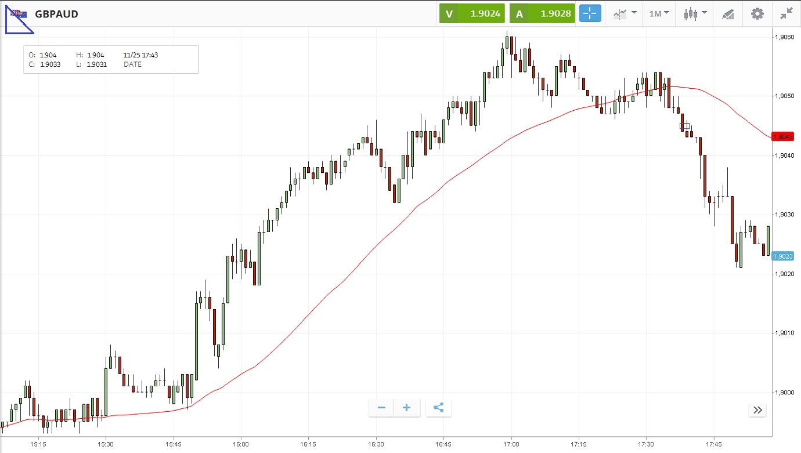
Task: Click the V sell button at 1.9024
Action: point(471,13)
